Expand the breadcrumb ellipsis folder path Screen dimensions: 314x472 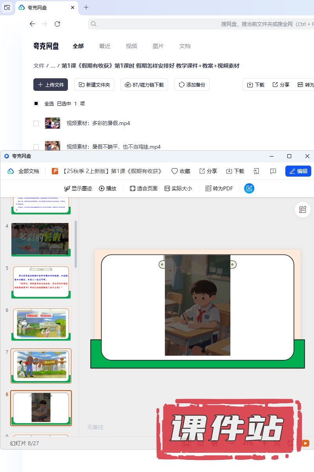point(53,66)
